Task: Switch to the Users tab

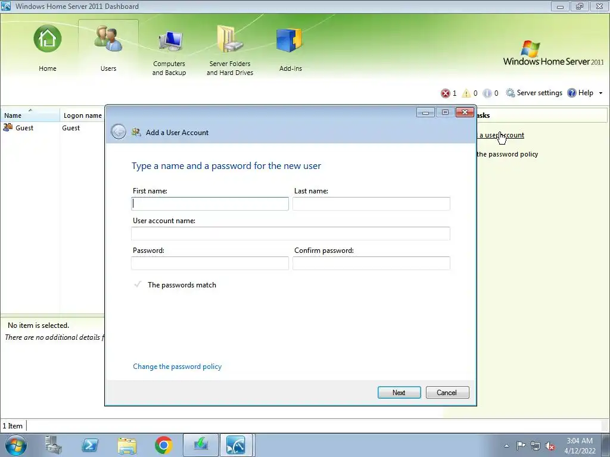Action: pyautogui.click(x=108, y=48)
